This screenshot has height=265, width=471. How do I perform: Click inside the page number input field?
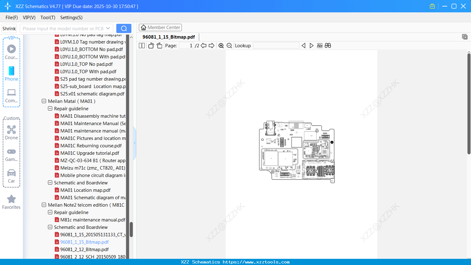[186, 45]
